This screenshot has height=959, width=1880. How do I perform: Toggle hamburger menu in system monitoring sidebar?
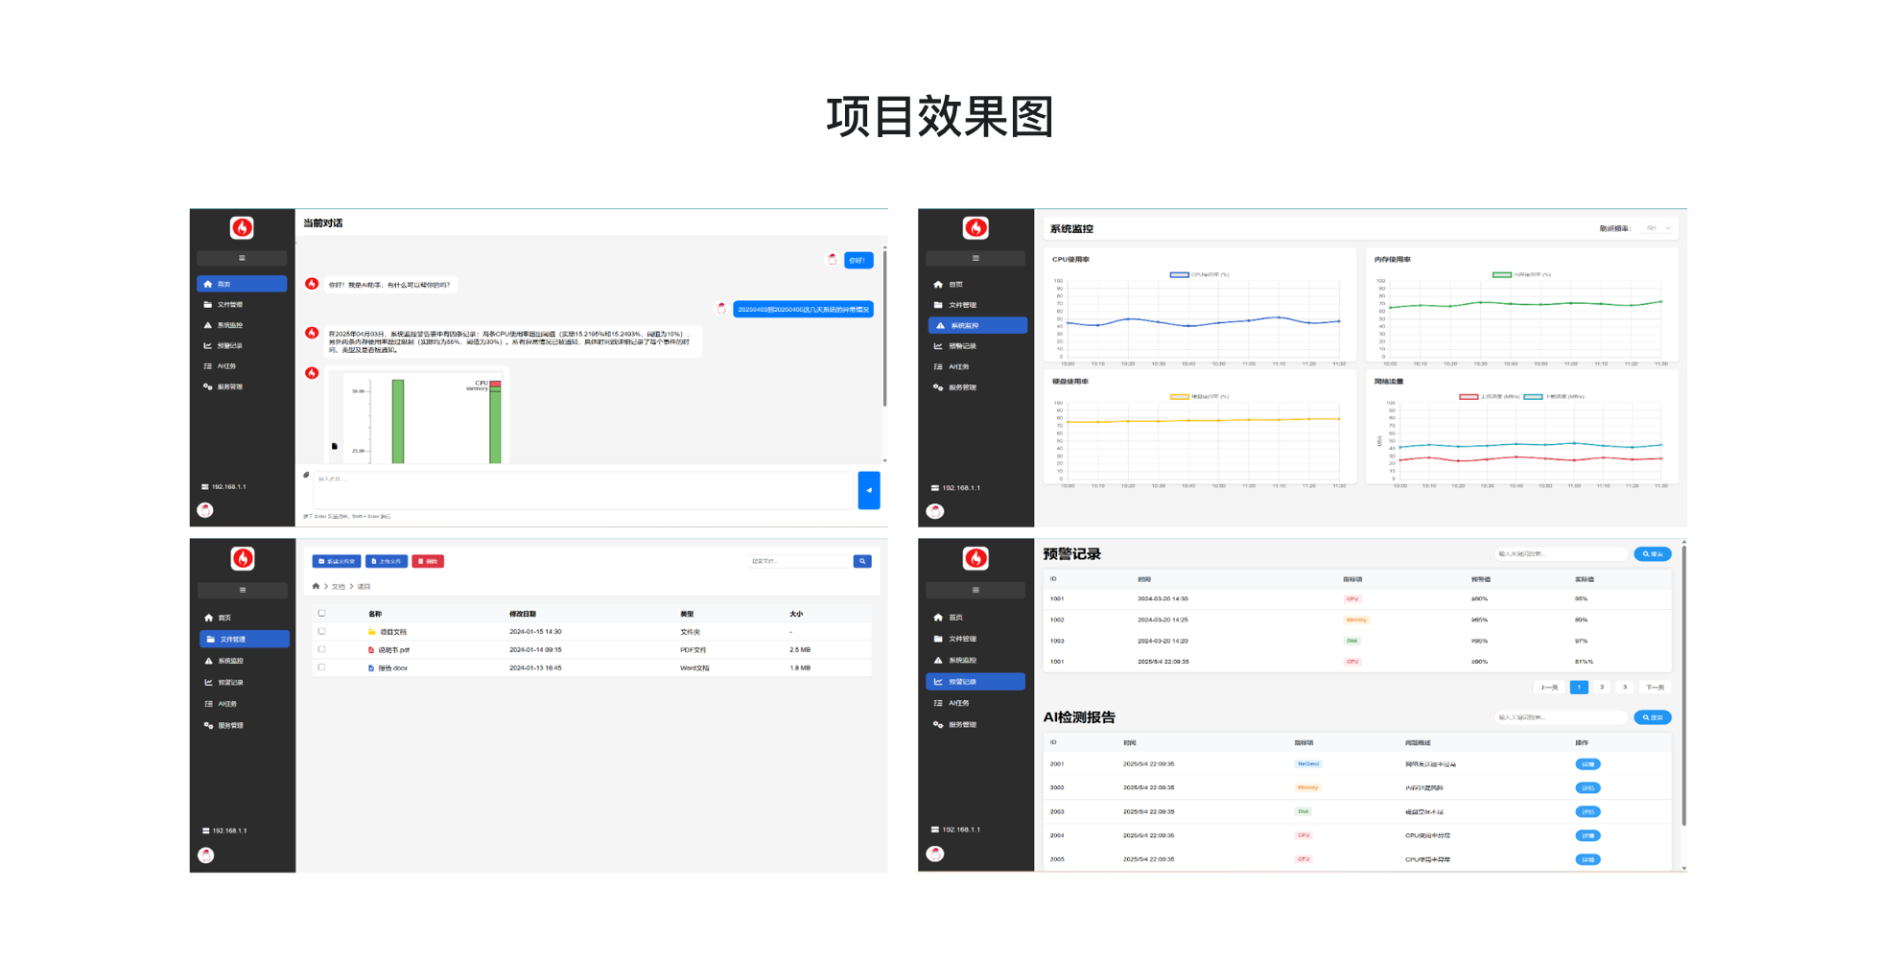975,258
